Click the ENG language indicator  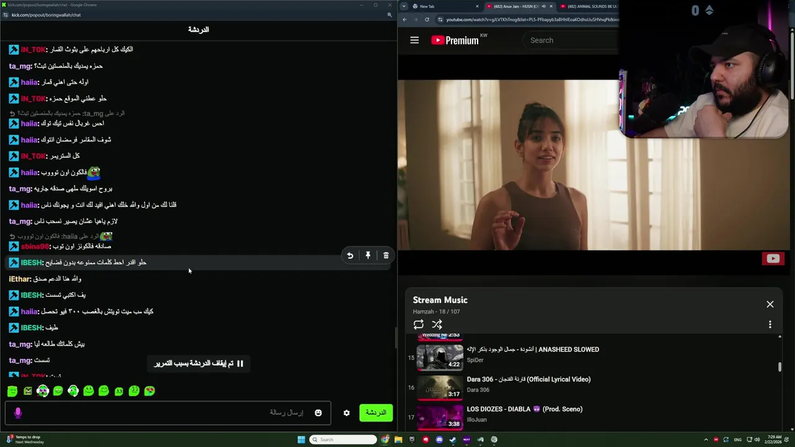(738, 440)
